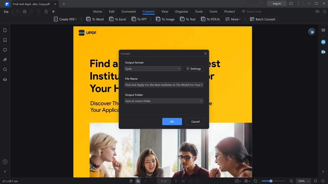328x184 pixels.
Task: Collapse the left sidebar arrow
Action: 5,172
